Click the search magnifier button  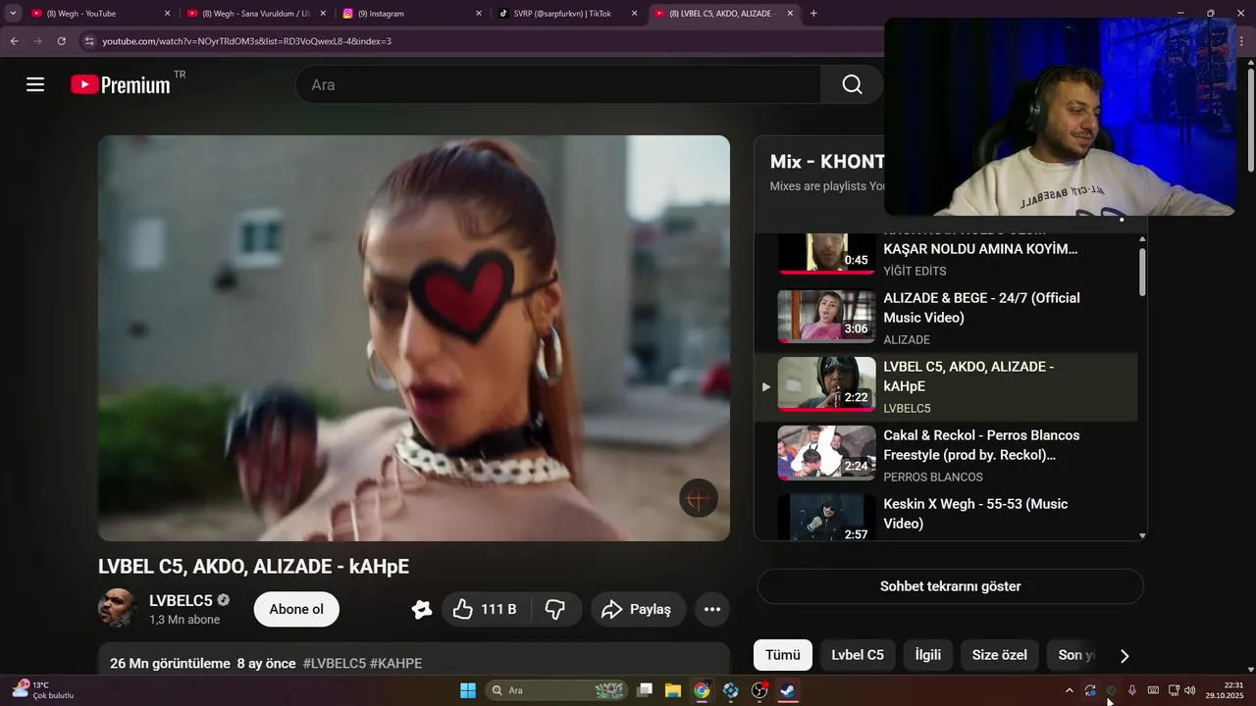coord(852,85)
